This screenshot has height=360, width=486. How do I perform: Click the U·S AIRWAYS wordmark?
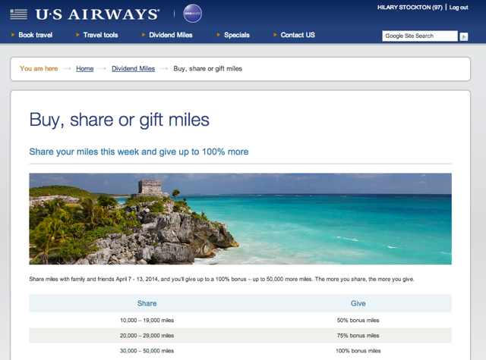point(98,14)
